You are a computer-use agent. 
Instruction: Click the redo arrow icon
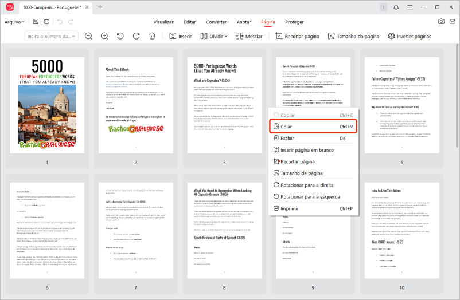(x=71, y=22)
